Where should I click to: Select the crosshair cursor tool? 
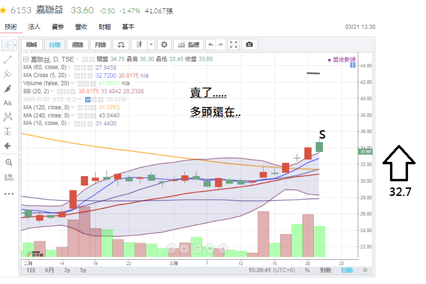[8, 45]
